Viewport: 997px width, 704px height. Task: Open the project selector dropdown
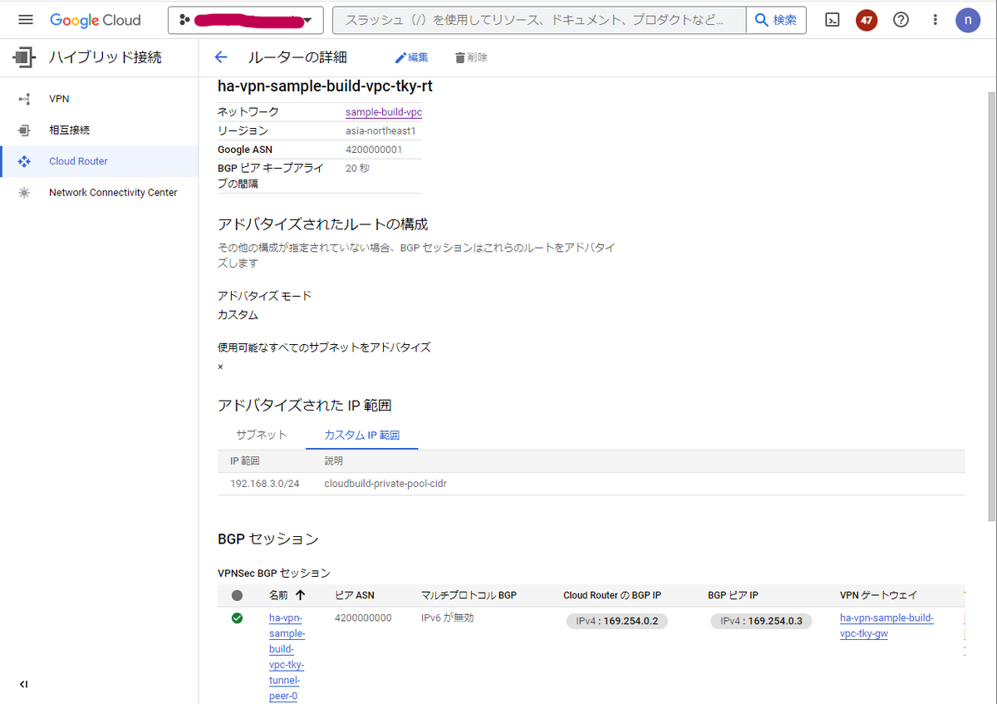click(246, 20)
